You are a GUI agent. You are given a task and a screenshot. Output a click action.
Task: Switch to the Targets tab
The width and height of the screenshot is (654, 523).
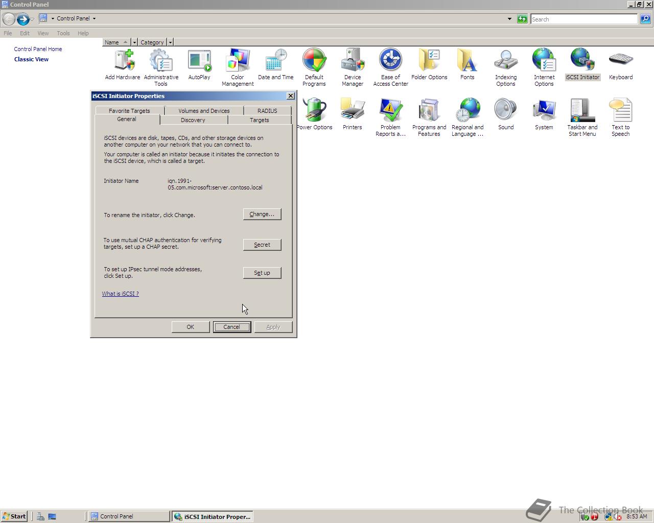pyautogui.click(x=260, y=120)
